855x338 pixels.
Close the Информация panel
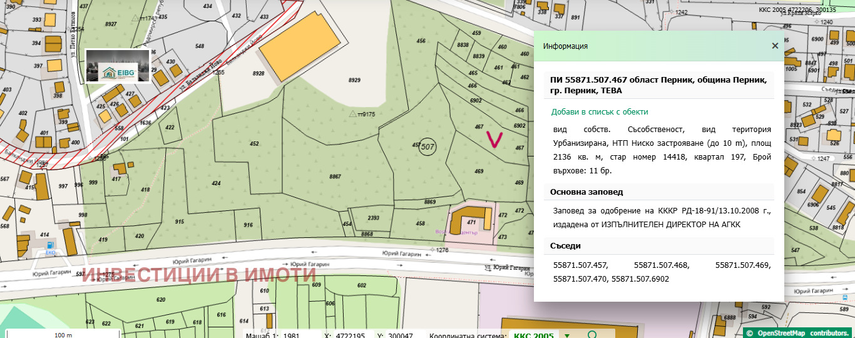pyautogui.click(x=775, y=46)
